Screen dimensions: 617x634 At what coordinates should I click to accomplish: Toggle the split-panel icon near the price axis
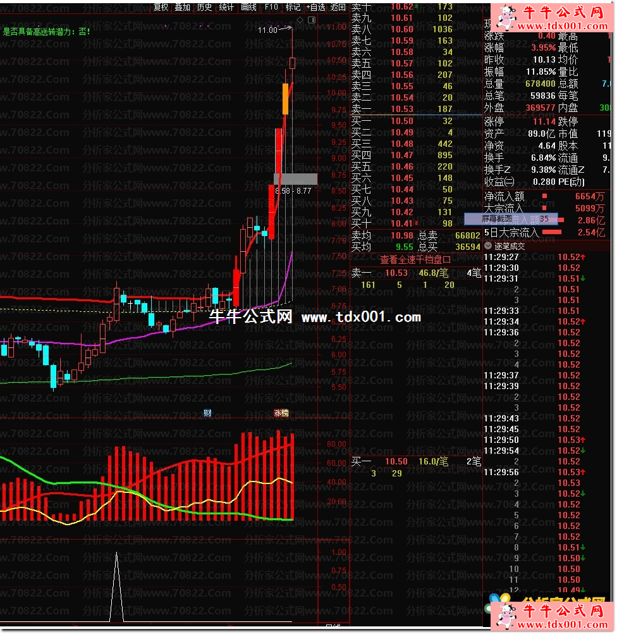[x=310, y=20]
